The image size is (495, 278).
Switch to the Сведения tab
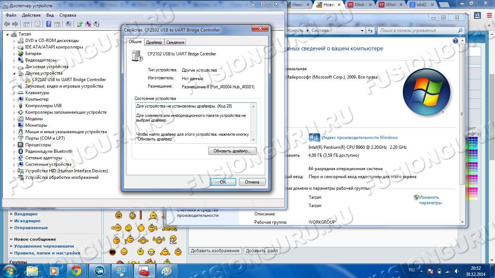[x=175, y=42]
